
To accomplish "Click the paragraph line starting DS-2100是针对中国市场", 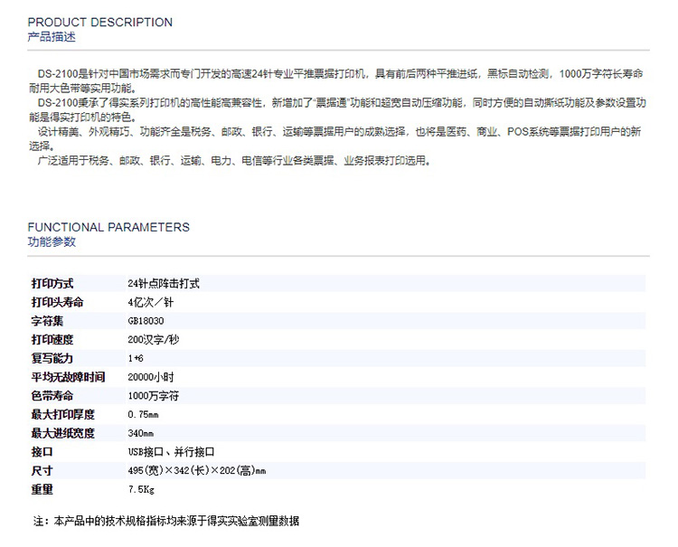I will 340,74.
